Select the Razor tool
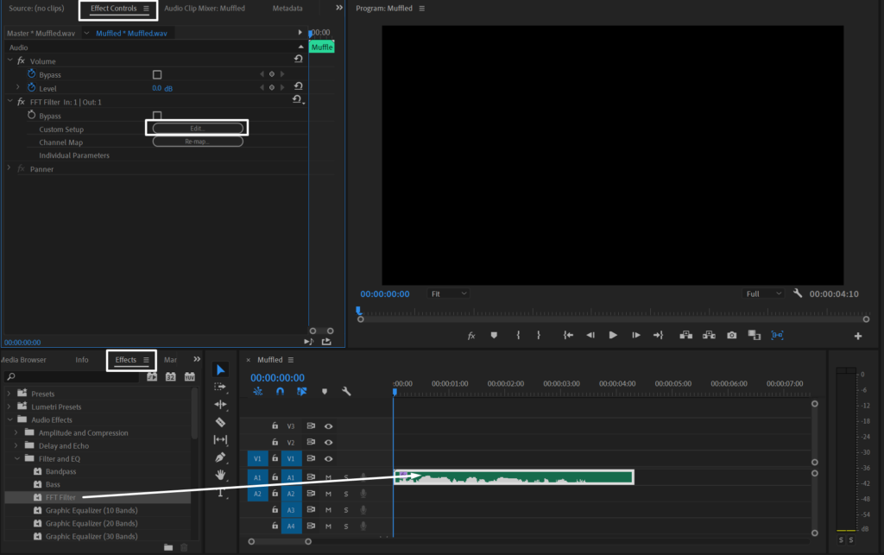This screenshot has width=884, height=555. [220, 421]
